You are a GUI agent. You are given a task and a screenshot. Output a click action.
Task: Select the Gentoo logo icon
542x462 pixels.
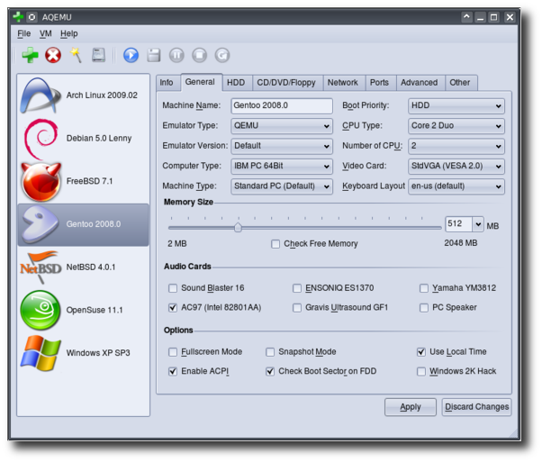pos(41,224)
